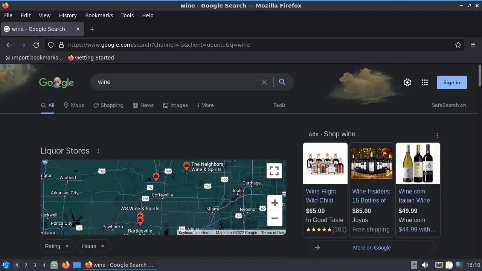
Task: Switch to the Images results tab
Action: point(175,105)
